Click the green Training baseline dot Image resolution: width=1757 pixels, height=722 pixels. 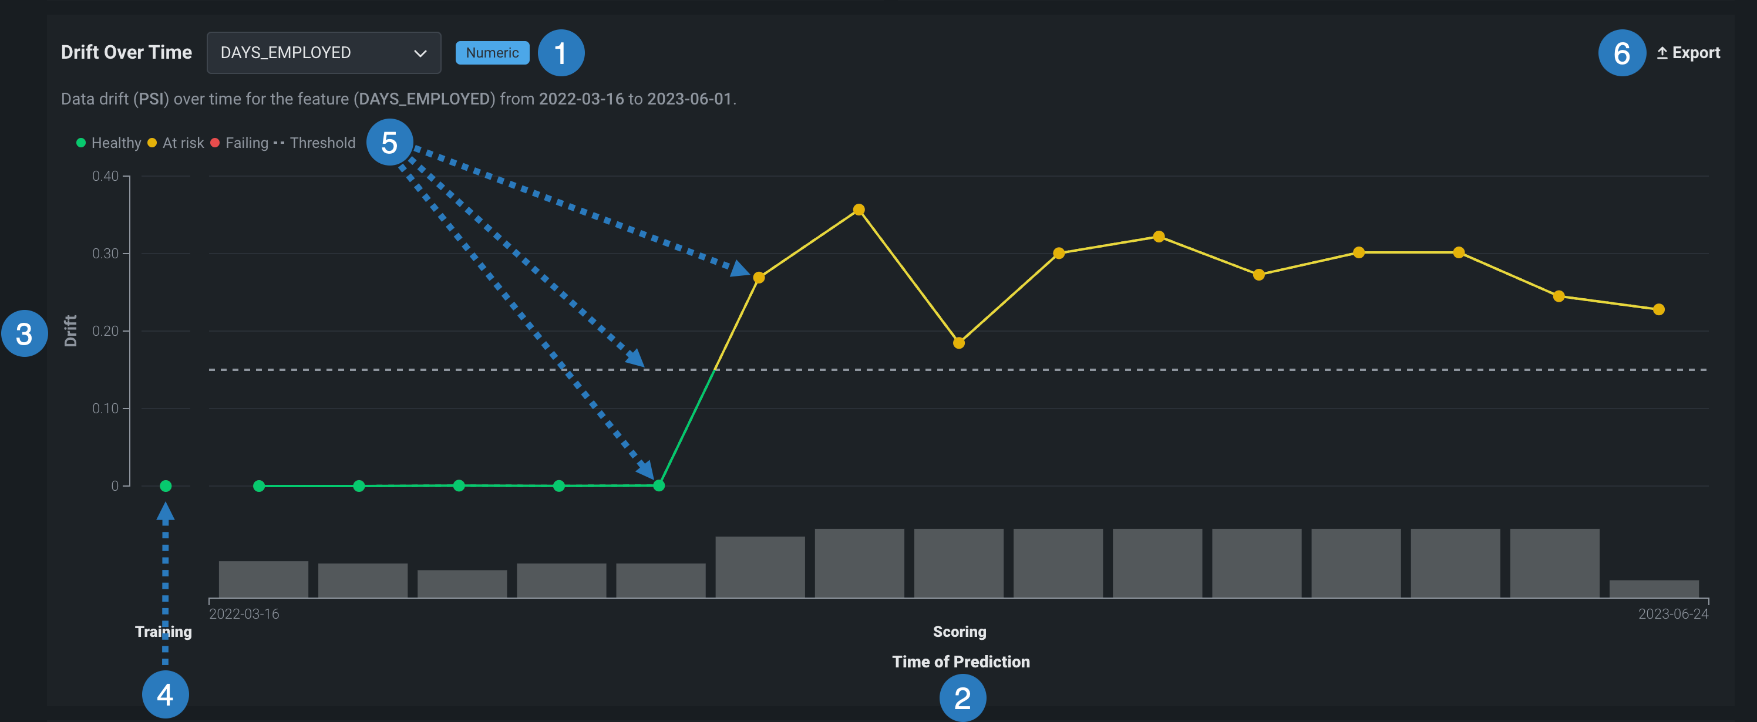tap(166, 486)
